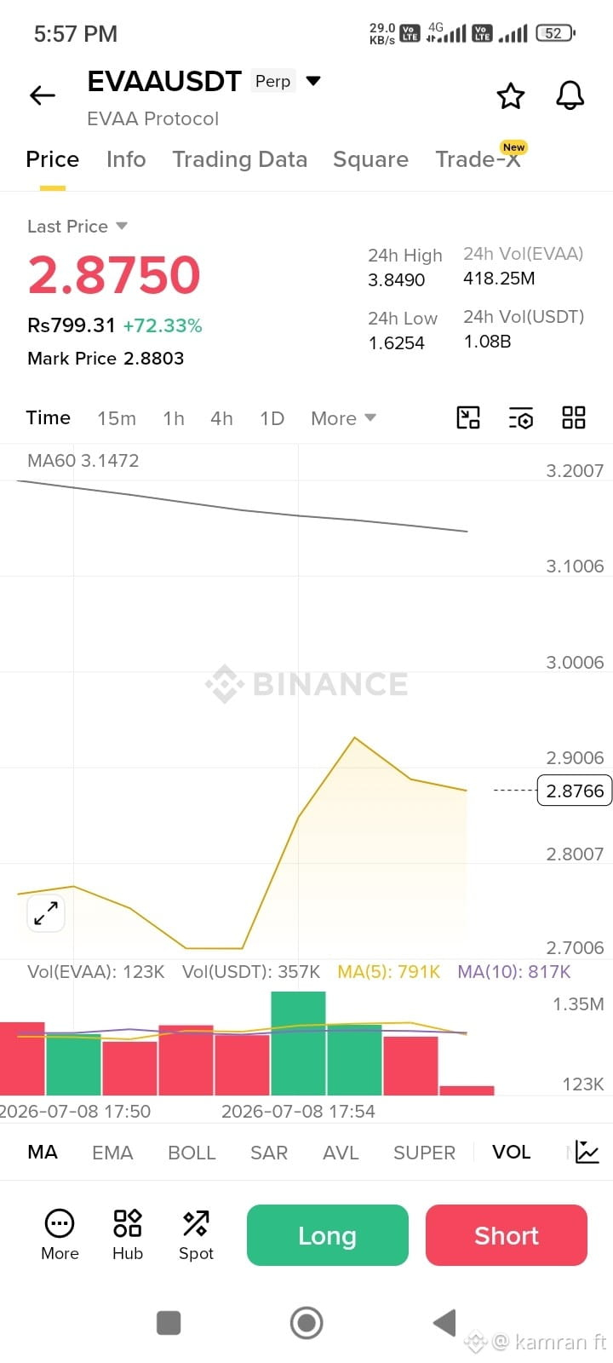The width and height of the screenshot is (613, 1363).
Task: Toggle the MA indicator
Action: (x=43, y=1152)
